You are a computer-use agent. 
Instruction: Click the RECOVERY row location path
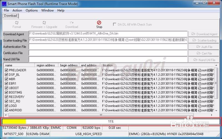158,97
